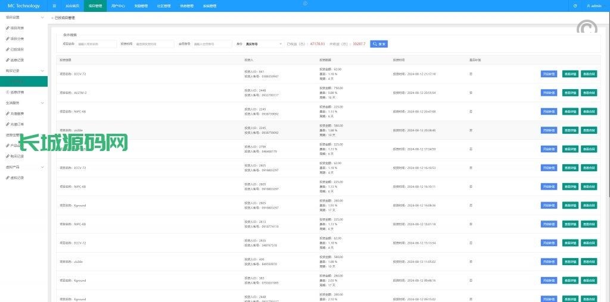Switch to the 用户中心 top tab

click(x=118, y=6)
